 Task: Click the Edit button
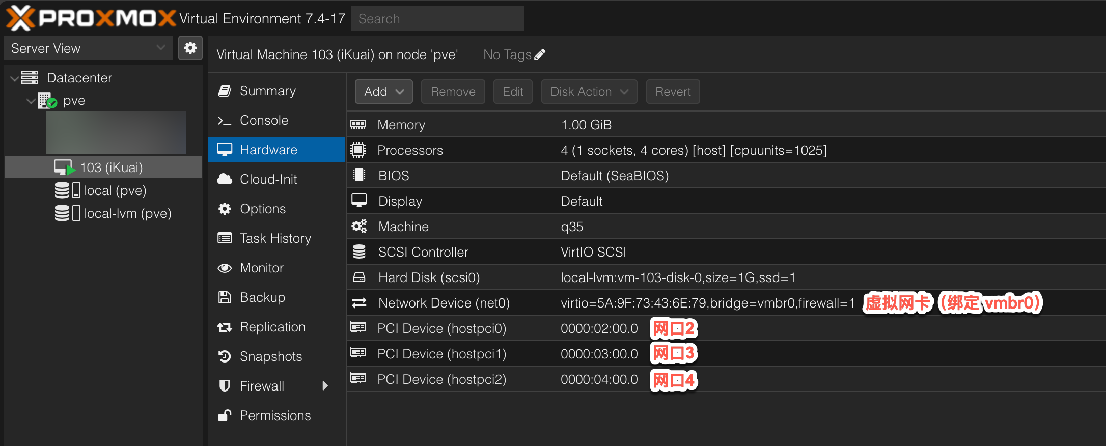click(x=513, y=92)
